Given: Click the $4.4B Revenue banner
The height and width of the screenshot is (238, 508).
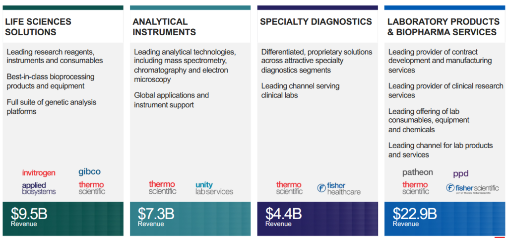Looking at the screenshot, I should [317, 219].
